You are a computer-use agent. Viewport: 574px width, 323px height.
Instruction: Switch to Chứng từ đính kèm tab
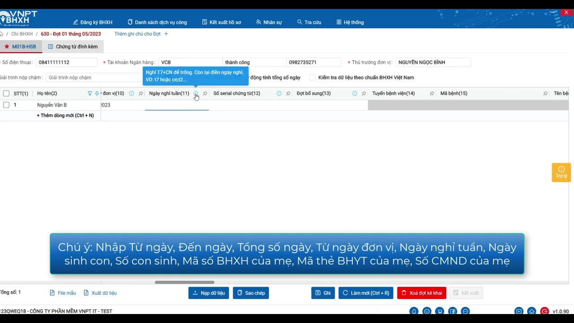tap(73, 47)
